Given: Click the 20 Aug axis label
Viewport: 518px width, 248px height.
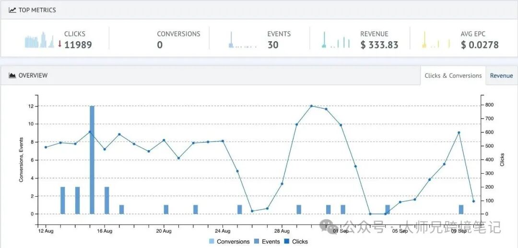Looking at the screenshot, I should [164, 231].
